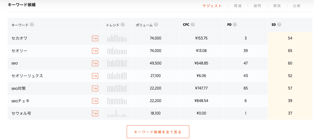This screenshot has height=139, width=314.
Task: Click the help icon next to キーワード header
Action: point(32,25)
